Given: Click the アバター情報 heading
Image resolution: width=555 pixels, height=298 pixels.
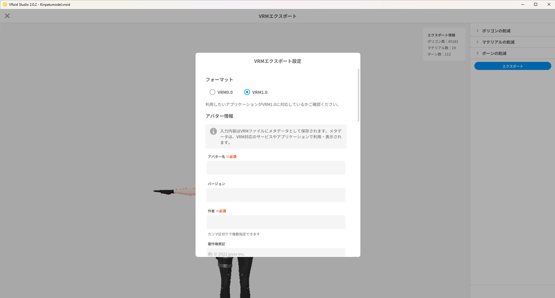Looking at the screenshot, I should point(219,116).
